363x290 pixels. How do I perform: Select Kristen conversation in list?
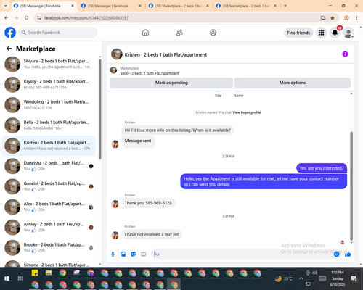pos(49,146)
